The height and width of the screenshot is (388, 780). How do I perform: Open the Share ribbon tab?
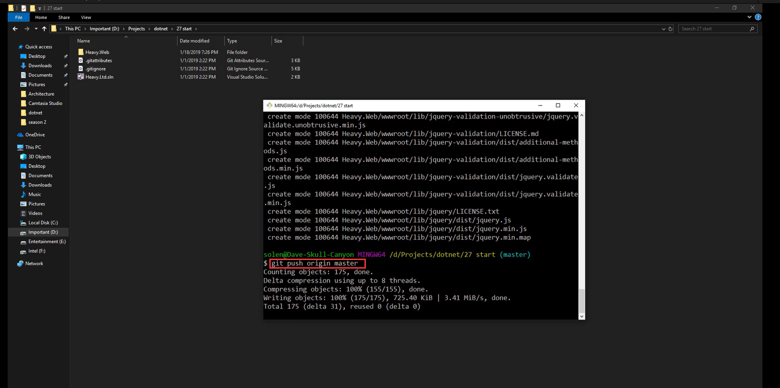pos(64,17)
